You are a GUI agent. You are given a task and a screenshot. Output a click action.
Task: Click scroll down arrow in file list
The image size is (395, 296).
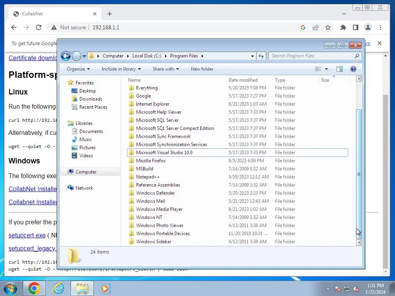tap(359, 242)
